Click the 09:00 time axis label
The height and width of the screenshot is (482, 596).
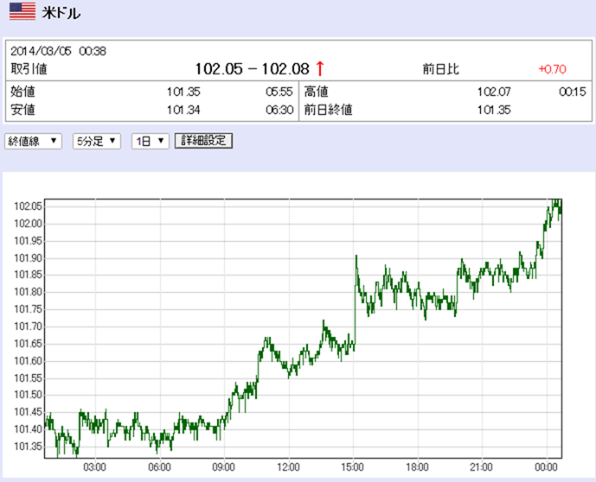(x=223, y=466)
